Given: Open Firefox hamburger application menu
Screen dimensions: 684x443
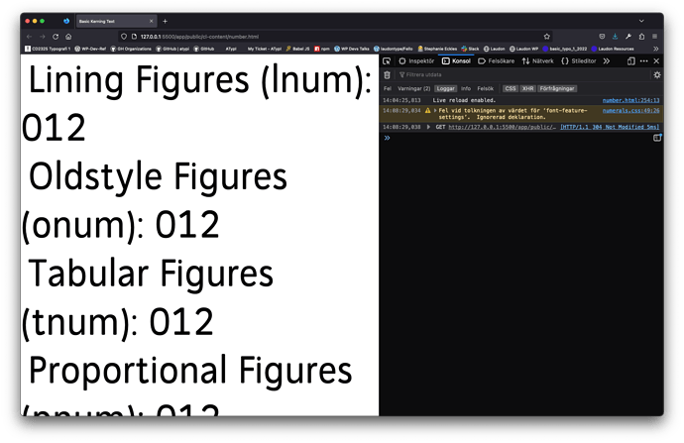Looking at the screenshot, I should pyautogui.click(x=655, y=36).
